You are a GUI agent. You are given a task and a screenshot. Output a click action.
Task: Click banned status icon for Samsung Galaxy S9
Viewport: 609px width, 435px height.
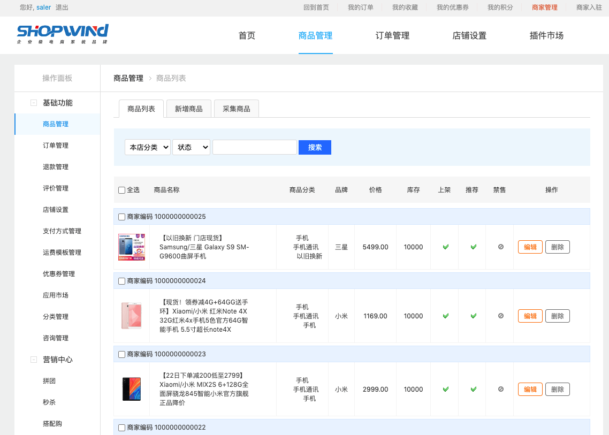[x=501, y=247]
